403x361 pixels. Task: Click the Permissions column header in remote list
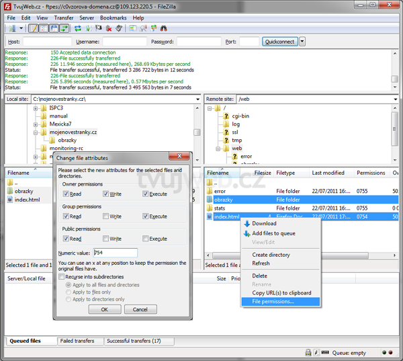click(x=371, y=173)
